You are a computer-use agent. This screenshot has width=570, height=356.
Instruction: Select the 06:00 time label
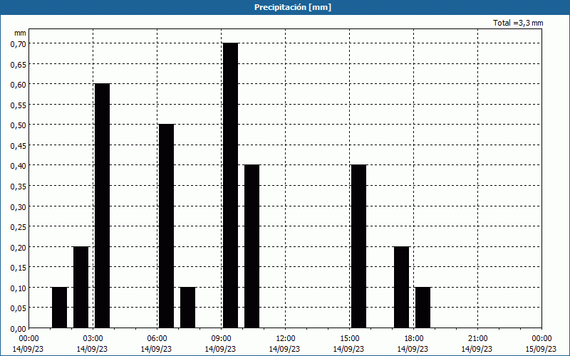[x=157, y=339]
